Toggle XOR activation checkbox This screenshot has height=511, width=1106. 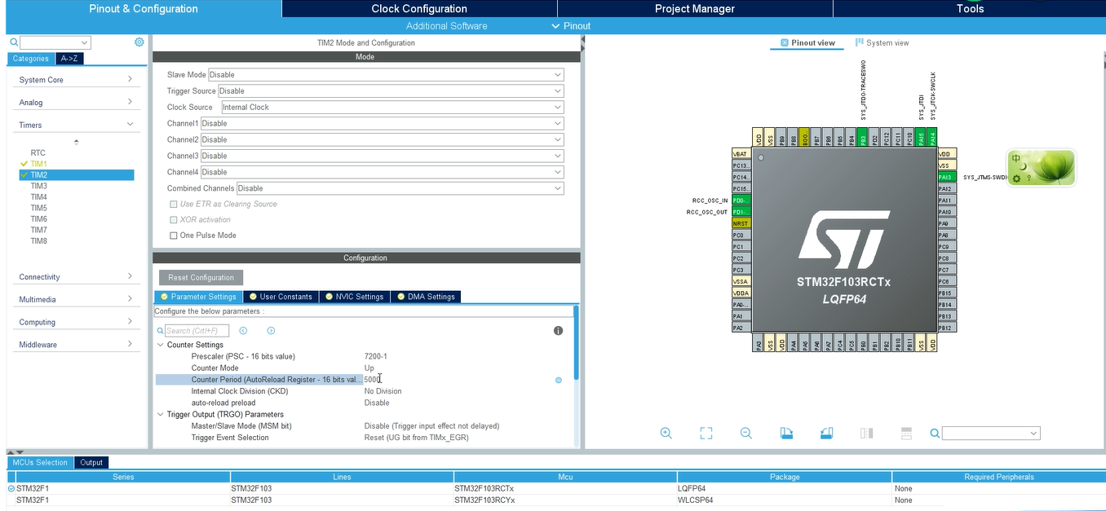173,220
